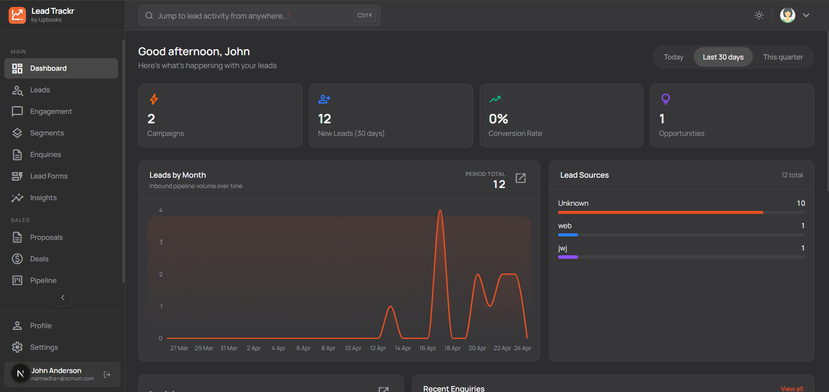
Task: Open the user avatar dropdown chevron
Action: pyautogui.click(x=806, y=15)
